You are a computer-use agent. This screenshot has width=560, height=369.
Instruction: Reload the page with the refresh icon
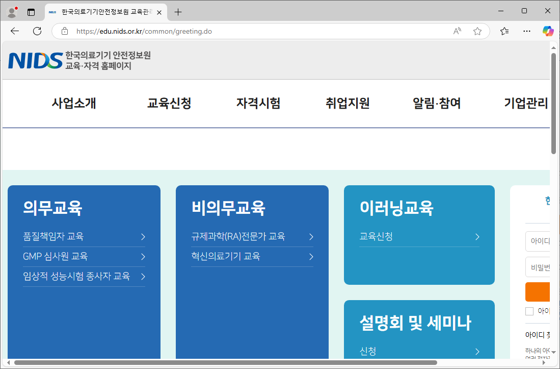coord(37,31)
